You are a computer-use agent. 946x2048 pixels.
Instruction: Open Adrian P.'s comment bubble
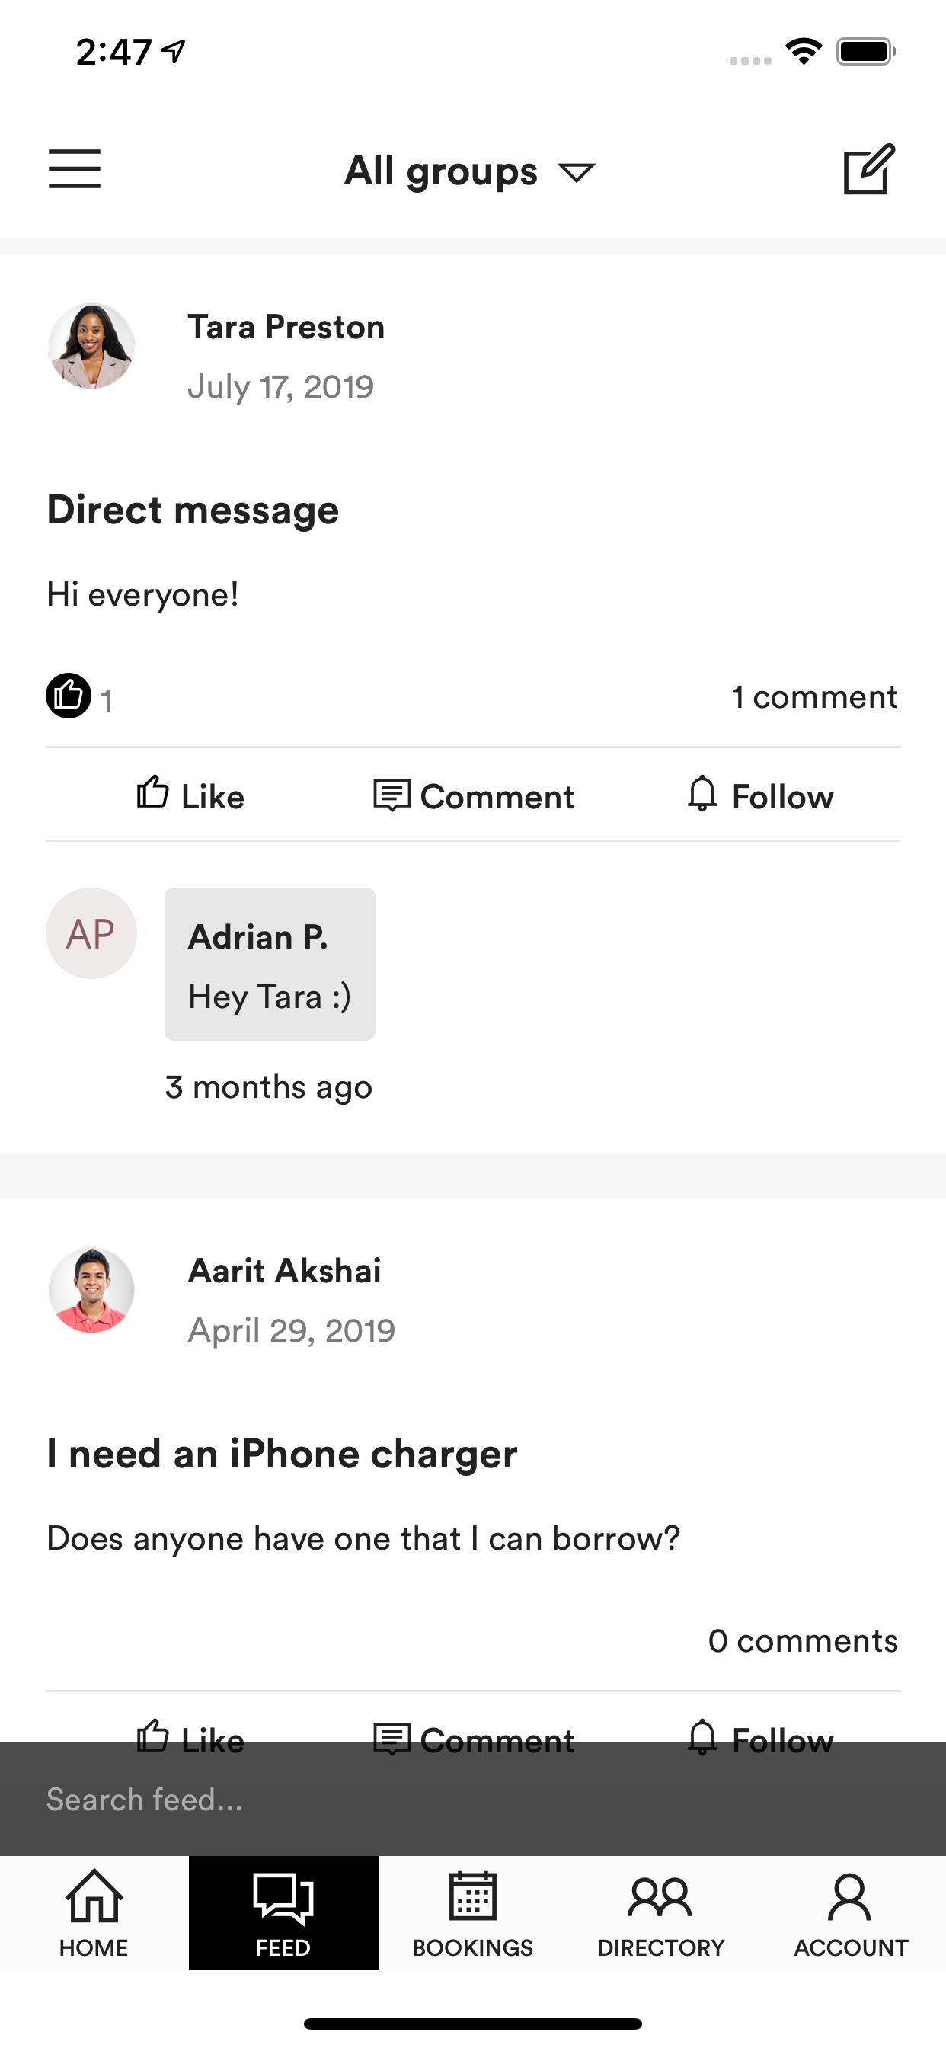coord(270,964)
